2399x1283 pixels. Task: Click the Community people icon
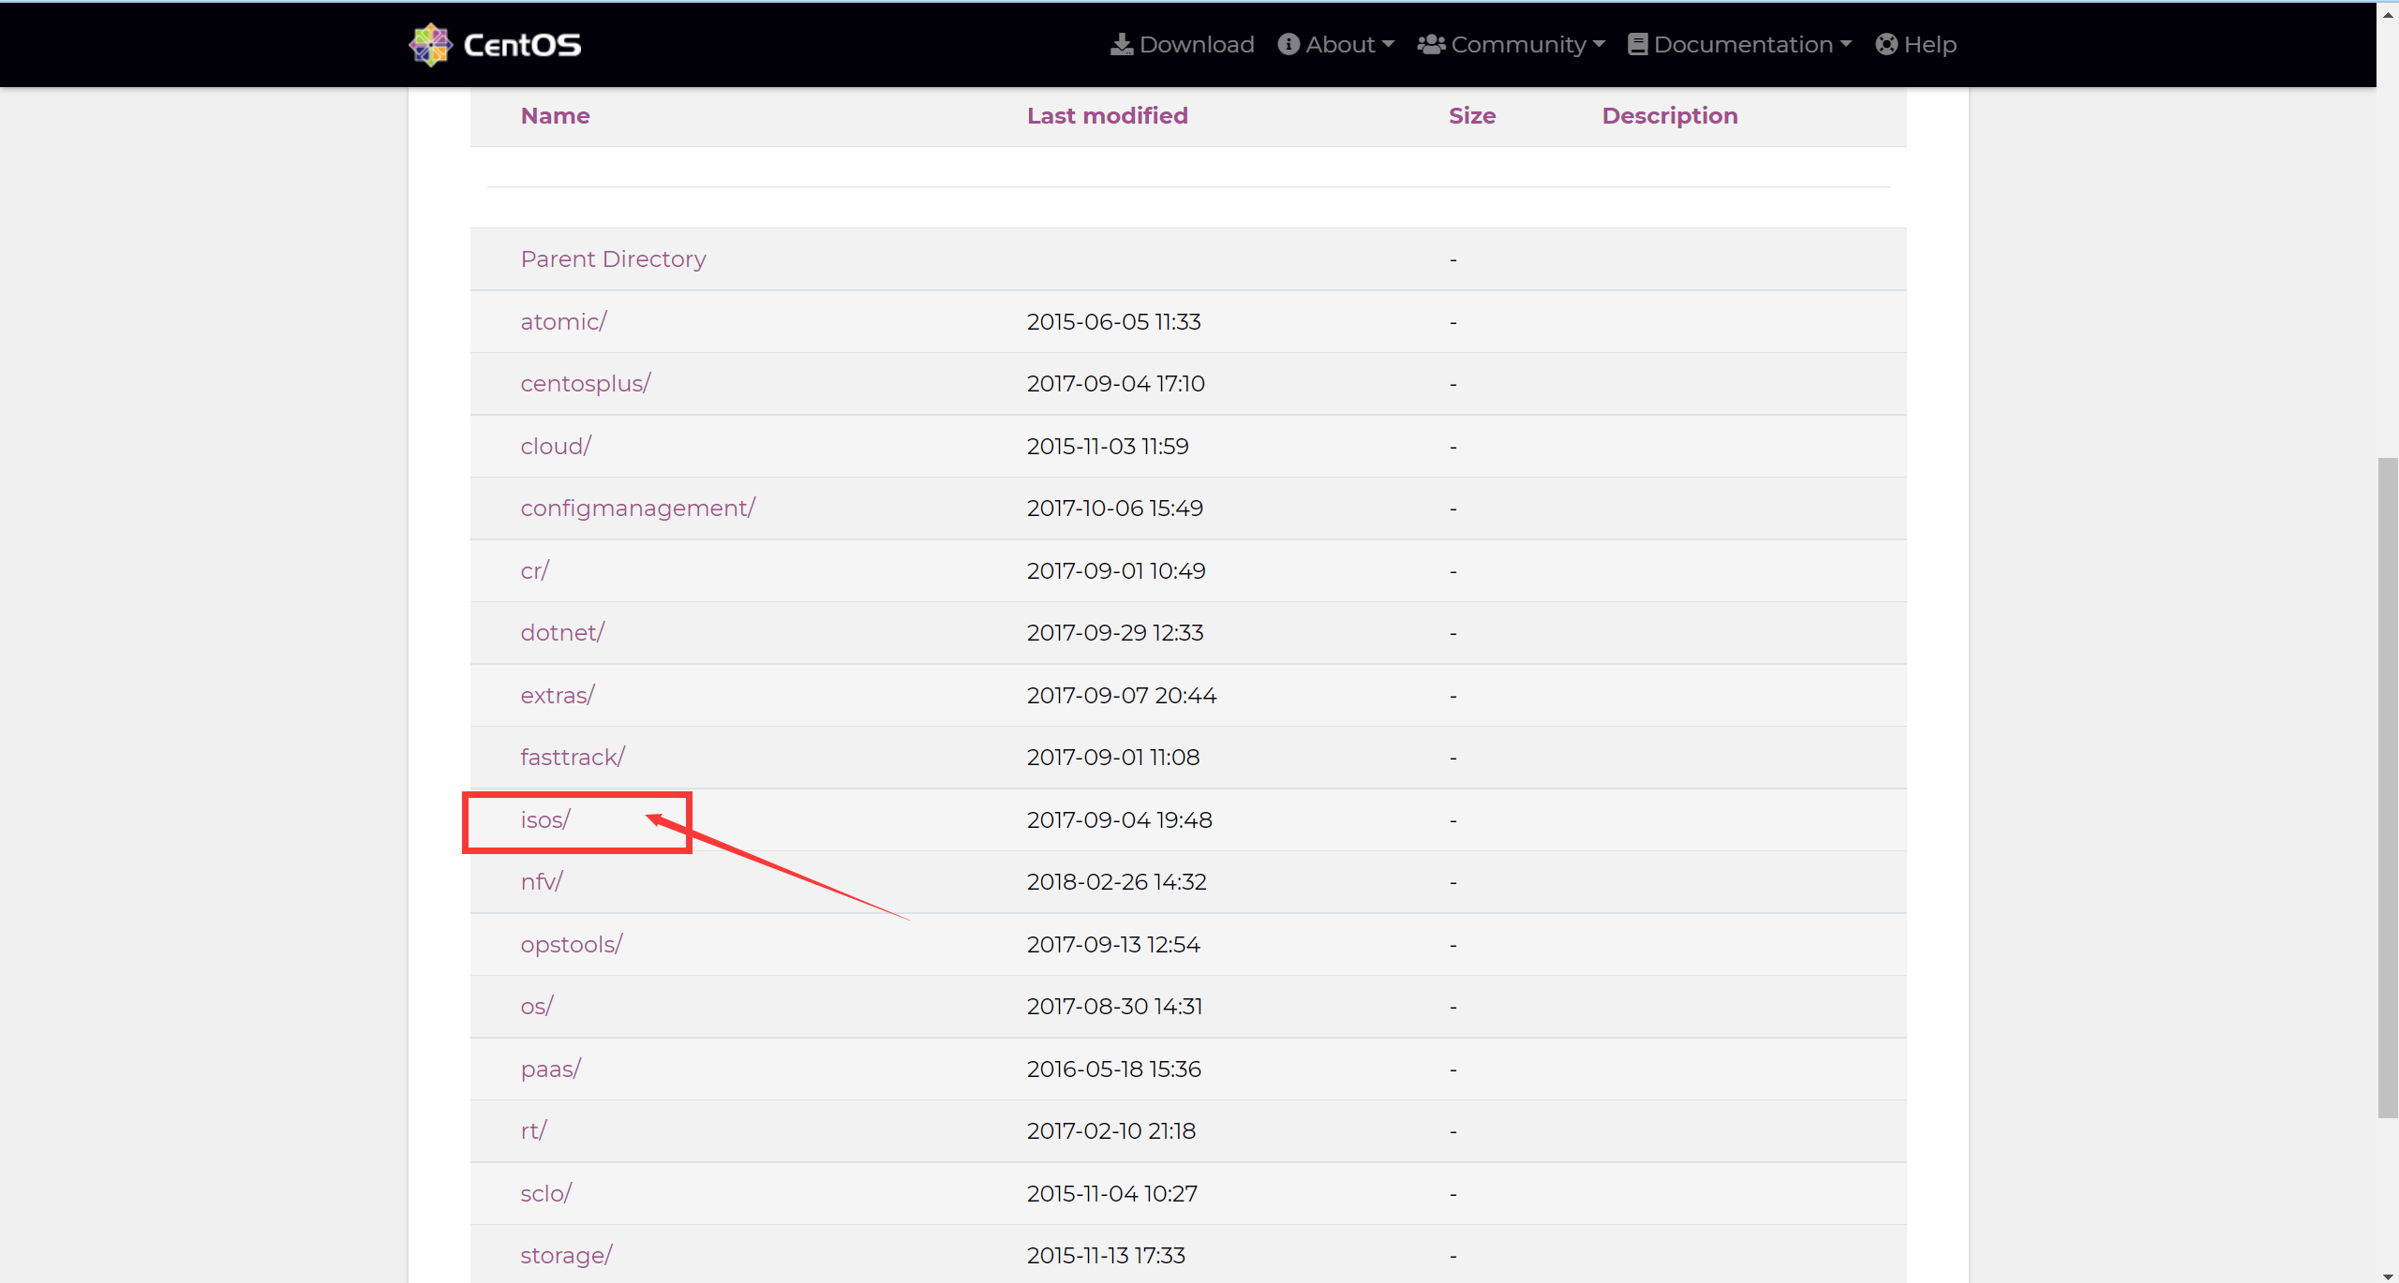coord(1430,44)
